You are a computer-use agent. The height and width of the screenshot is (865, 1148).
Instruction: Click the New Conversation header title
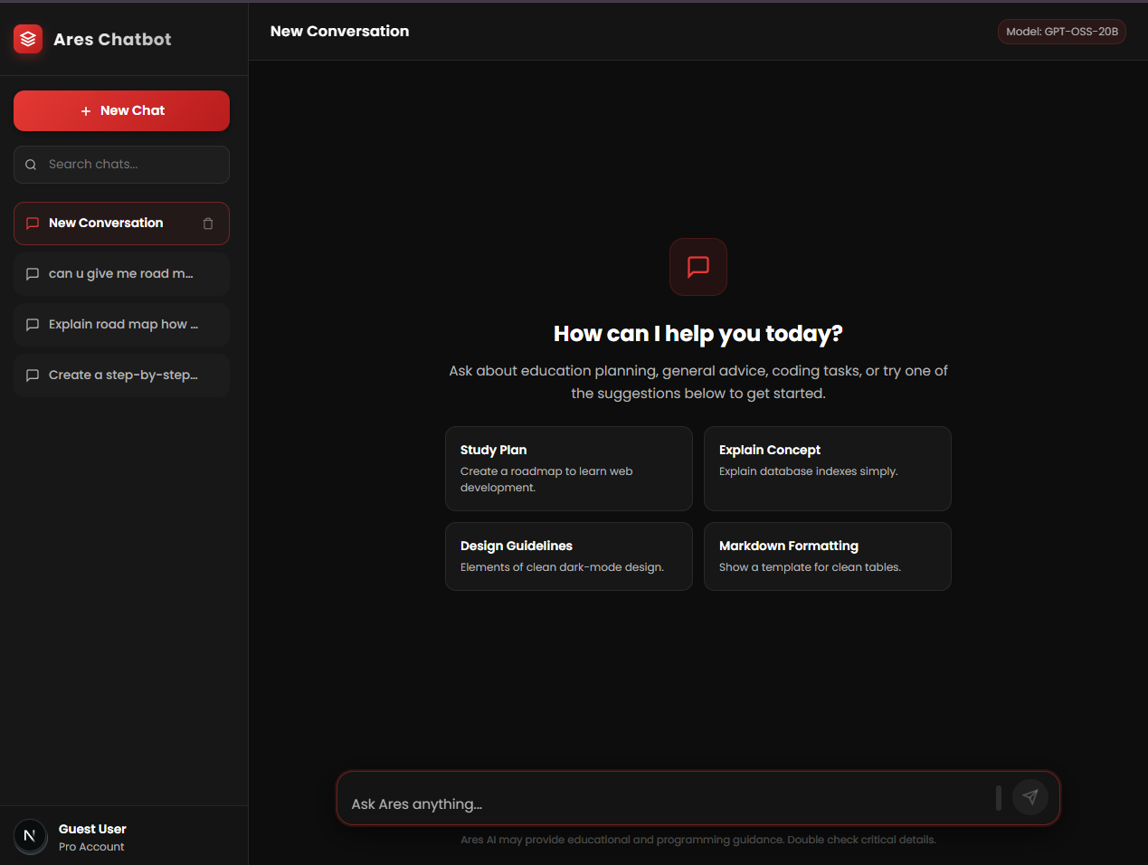(x=339, y=31)
